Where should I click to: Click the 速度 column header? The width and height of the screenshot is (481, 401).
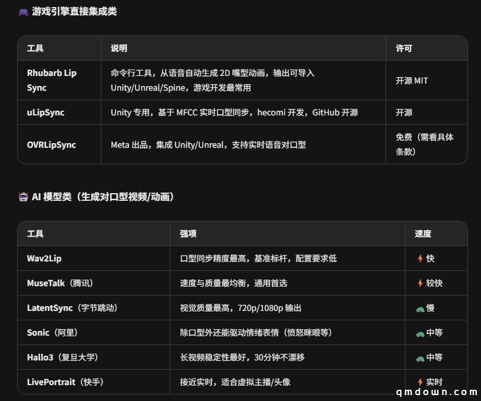click(423, 234)
